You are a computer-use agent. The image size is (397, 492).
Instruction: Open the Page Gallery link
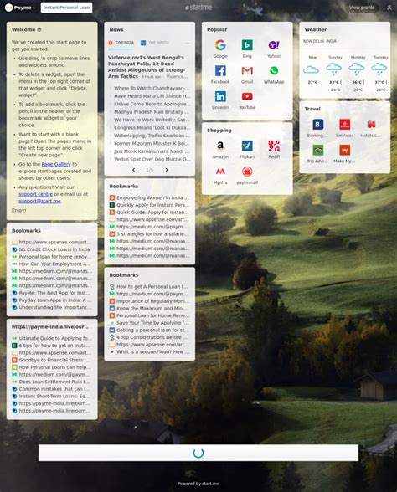coord(56,164)
